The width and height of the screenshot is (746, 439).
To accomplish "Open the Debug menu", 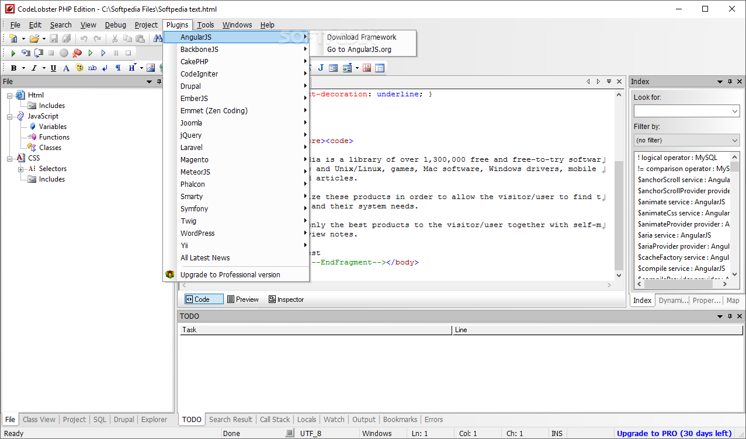I will tap(116, 25).
